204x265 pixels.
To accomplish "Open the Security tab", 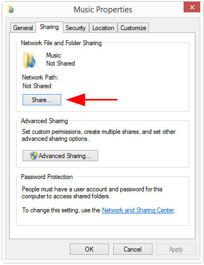I will 76,28.
